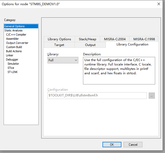The height and width of the screenshot is (153, 165).
Task: Open C/C++ Compiler category
Action: 16,35
